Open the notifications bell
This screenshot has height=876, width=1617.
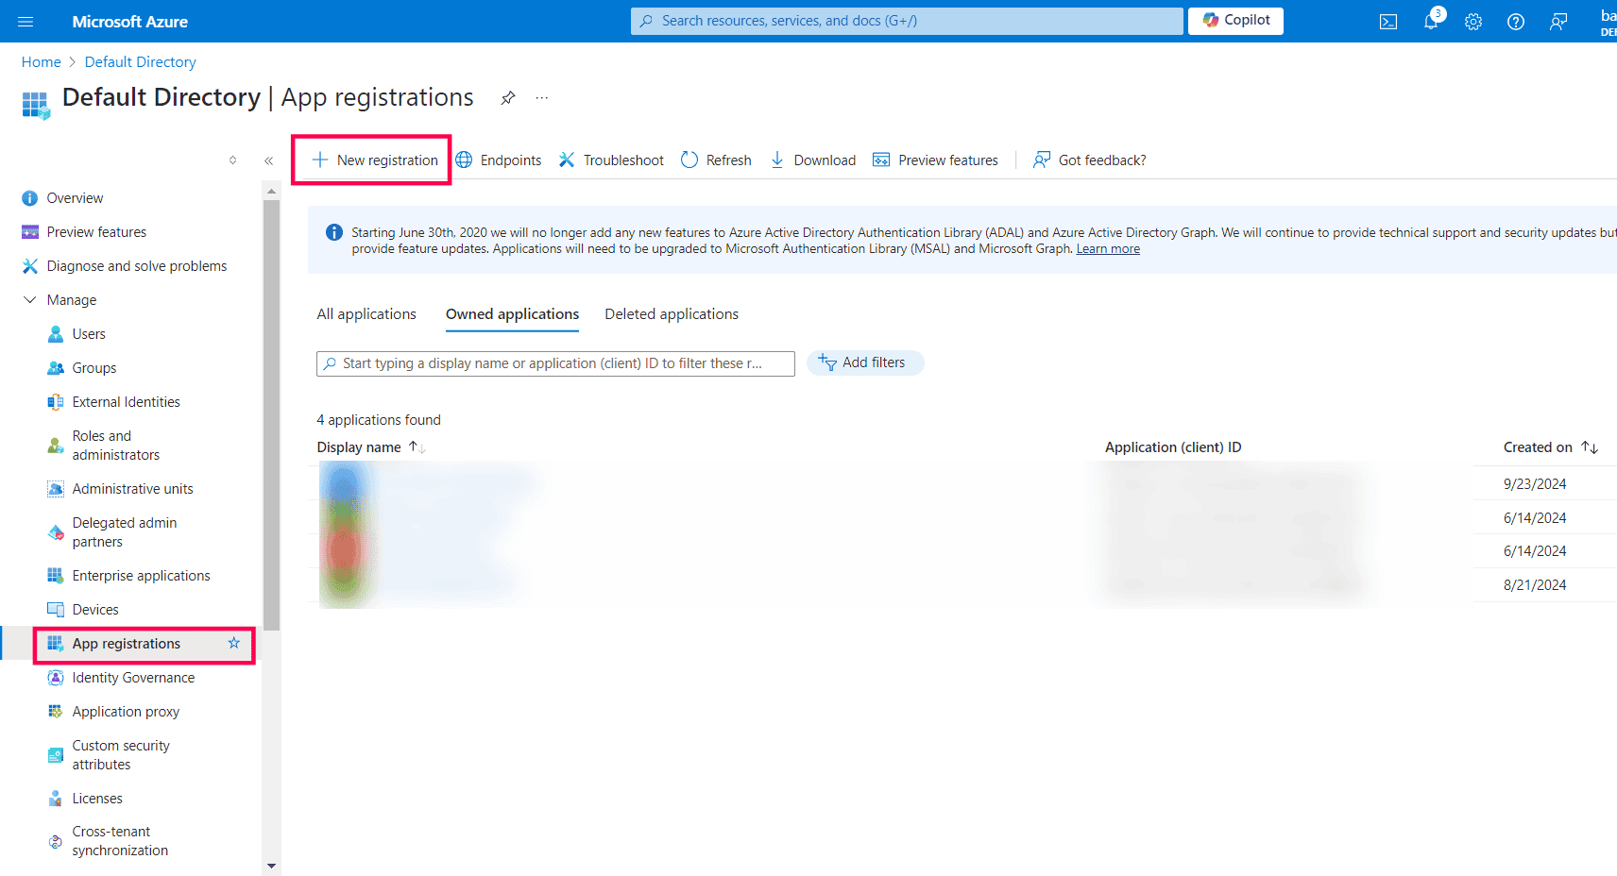click(1430, 21)
